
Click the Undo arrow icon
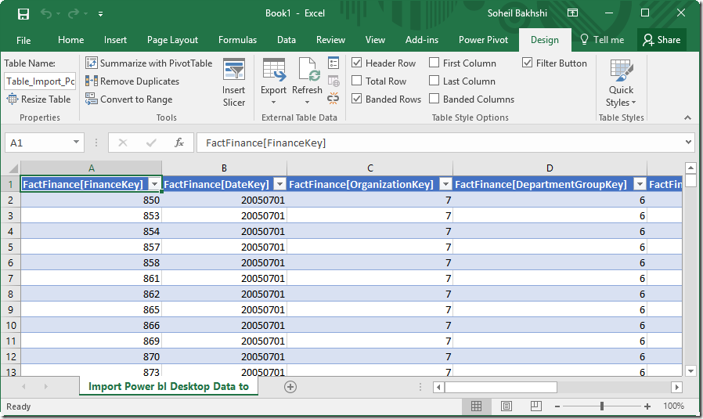tap(46, 13)
